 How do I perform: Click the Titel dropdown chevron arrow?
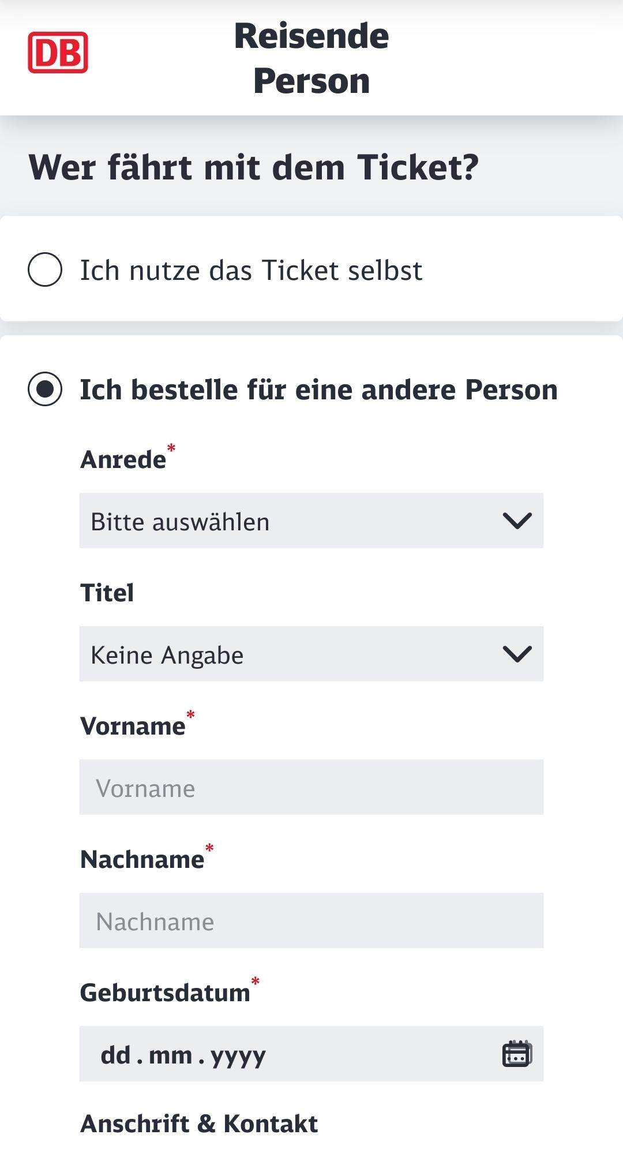(517, 654)
